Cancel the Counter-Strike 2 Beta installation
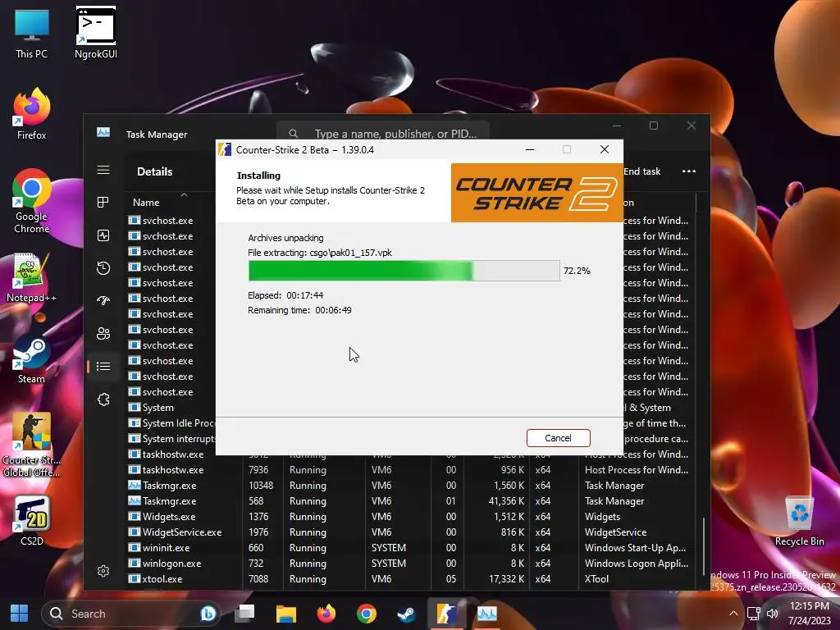This screenshot has height=630, width=840. (x=558, y=438)
